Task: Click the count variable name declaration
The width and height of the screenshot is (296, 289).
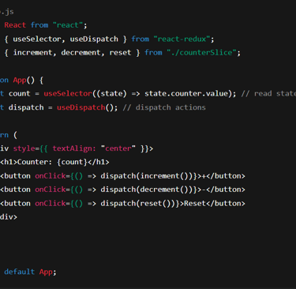Action: click(20, 94)
